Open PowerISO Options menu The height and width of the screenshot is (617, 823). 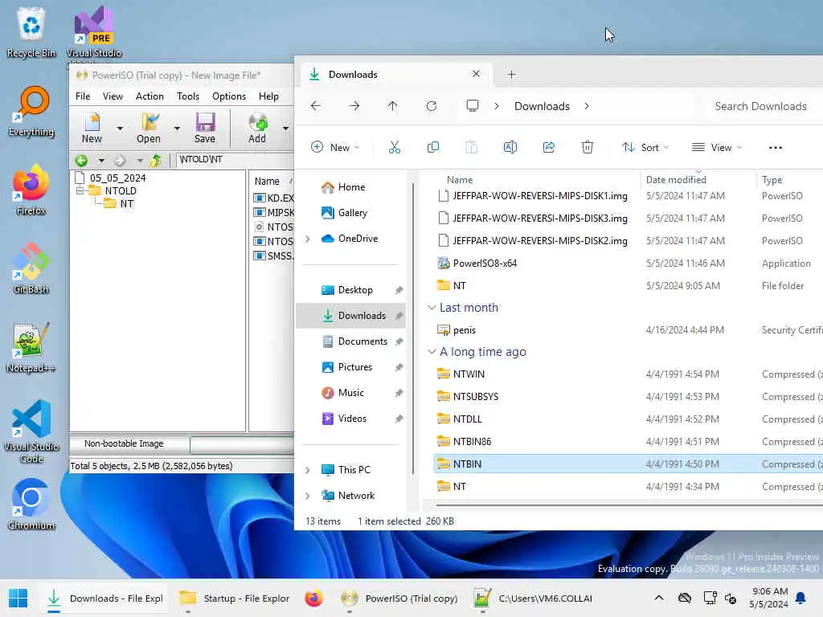click(x=229, y=96)
